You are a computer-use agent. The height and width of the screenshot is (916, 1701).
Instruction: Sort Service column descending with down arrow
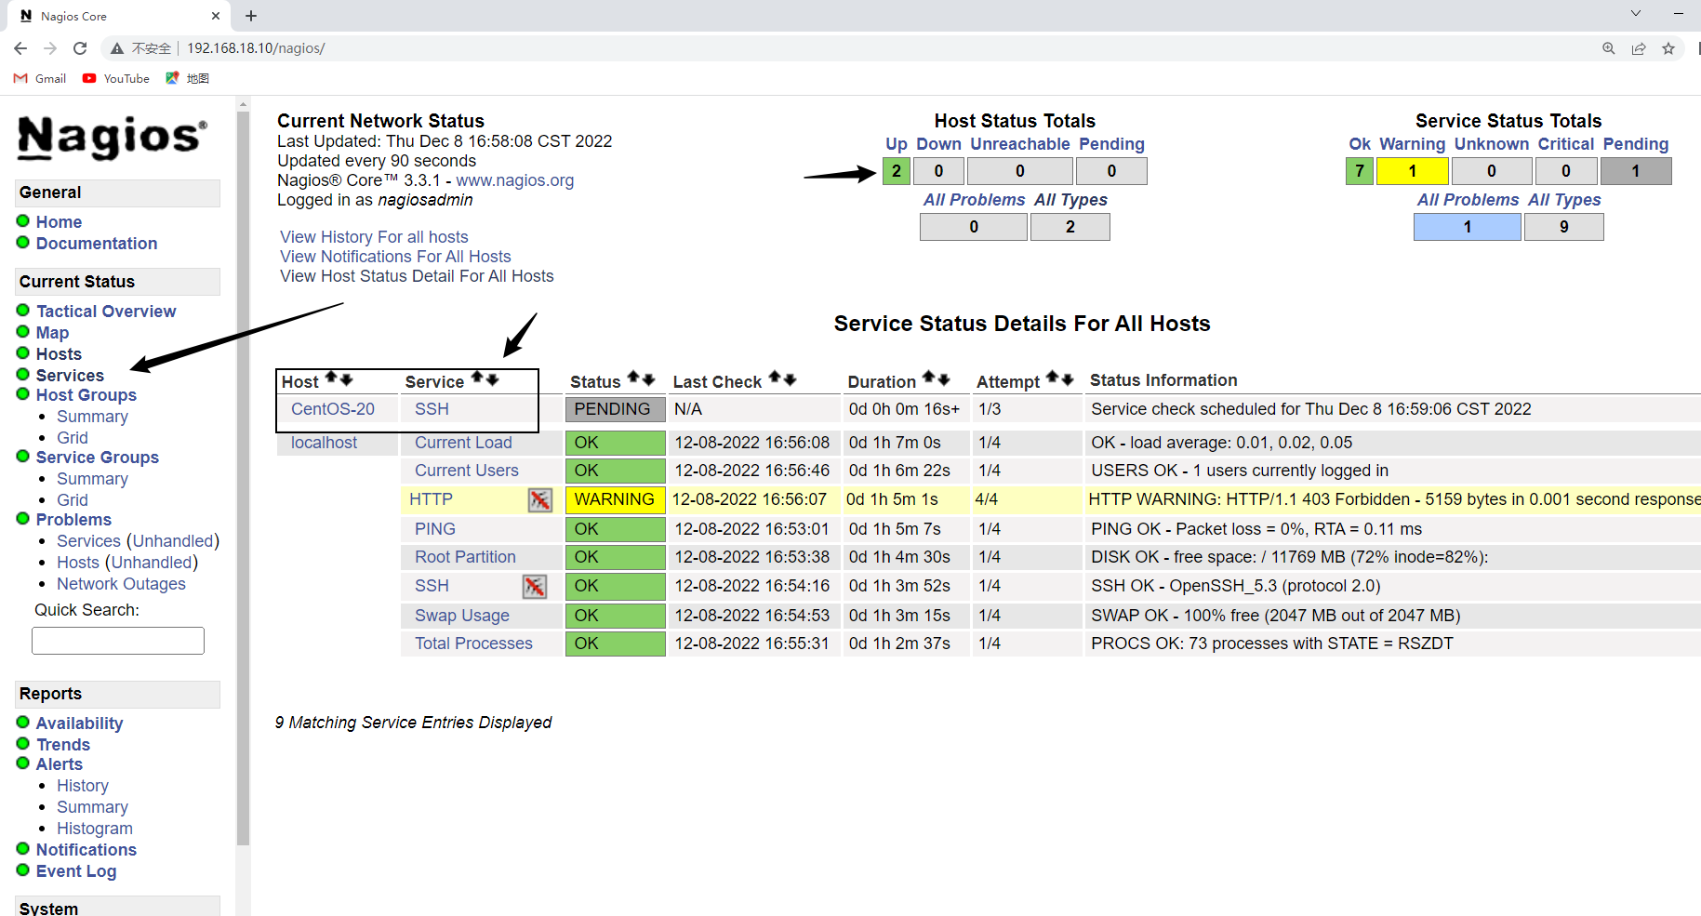[493, 378]
